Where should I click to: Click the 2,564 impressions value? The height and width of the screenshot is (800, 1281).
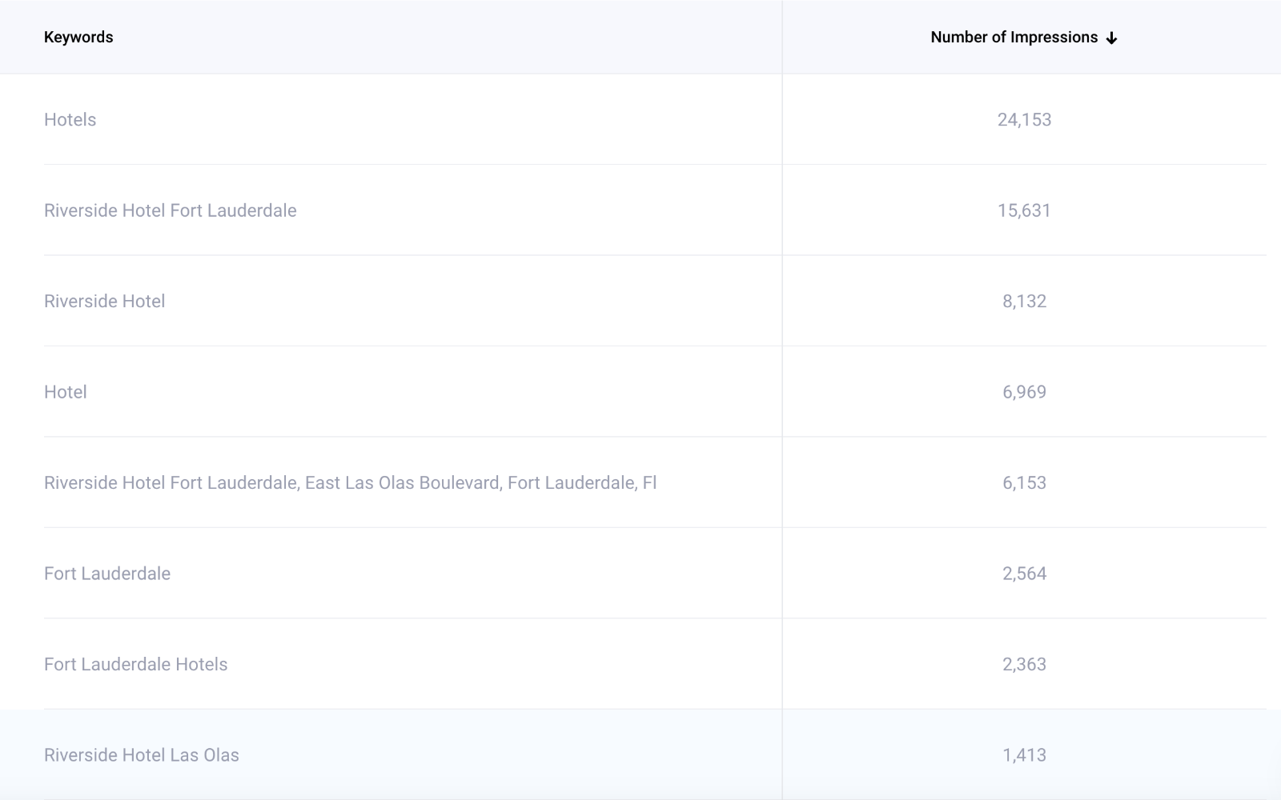1024,574
